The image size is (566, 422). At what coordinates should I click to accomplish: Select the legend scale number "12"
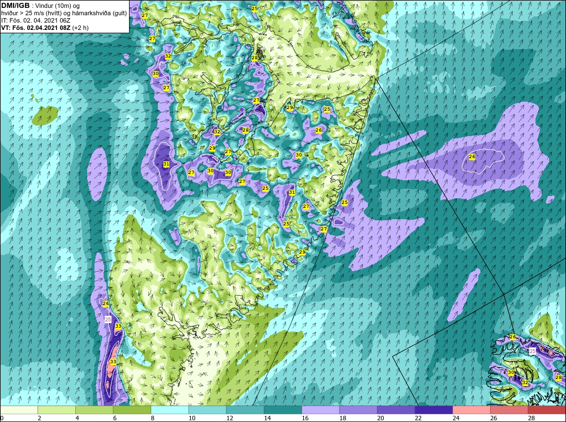(x=229, y=418)
